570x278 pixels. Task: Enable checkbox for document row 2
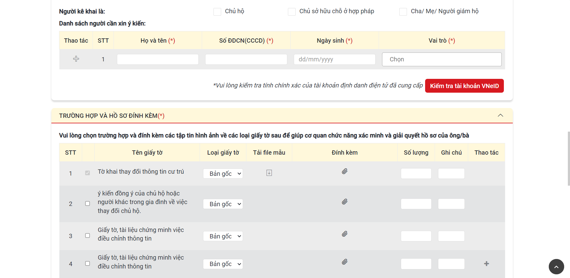[x=88, y=204]
